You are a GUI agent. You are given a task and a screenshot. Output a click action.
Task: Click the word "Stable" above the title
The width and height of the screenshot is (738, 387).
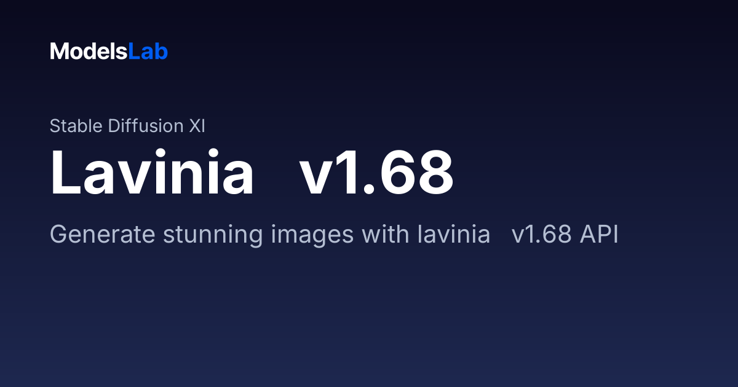click(76, 126)
